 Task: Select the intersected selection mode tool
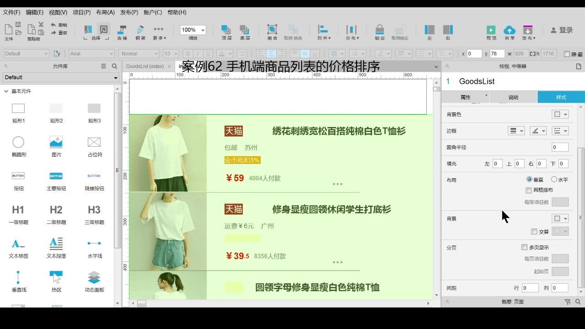pos(88,30)
